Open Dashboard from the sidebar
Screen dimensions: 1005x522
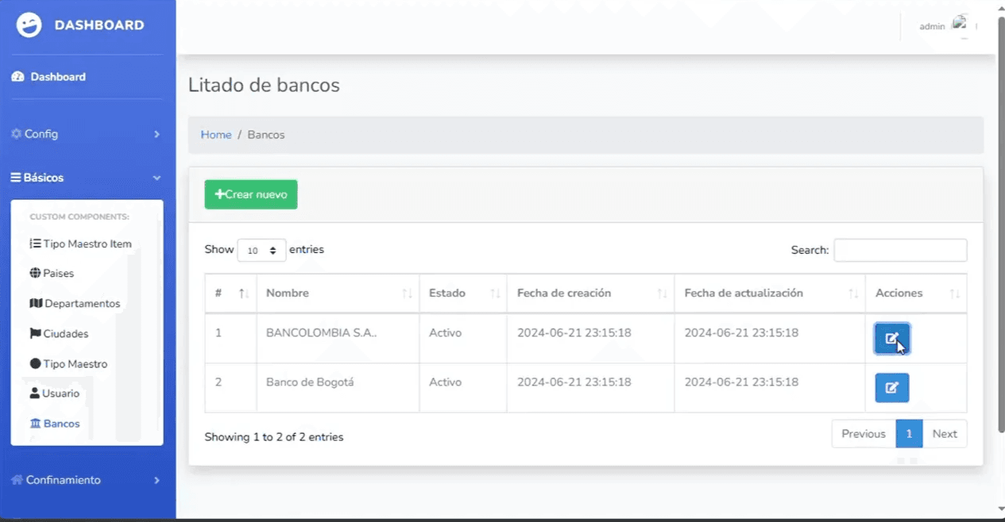point(57,77)
